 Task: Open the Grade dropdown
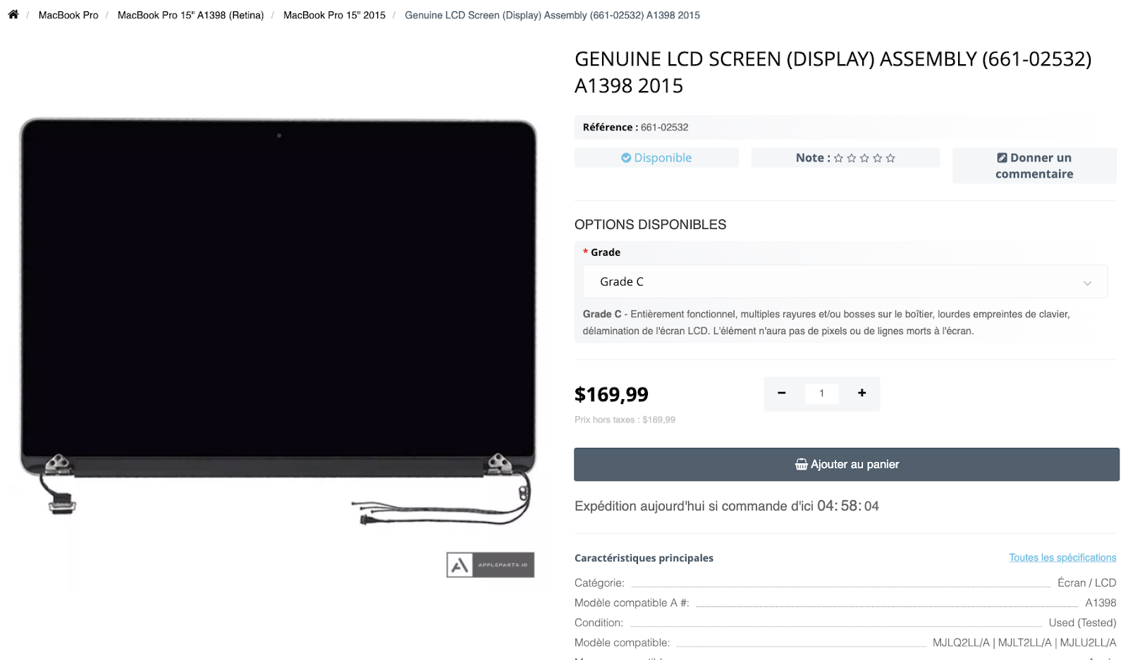845,281
